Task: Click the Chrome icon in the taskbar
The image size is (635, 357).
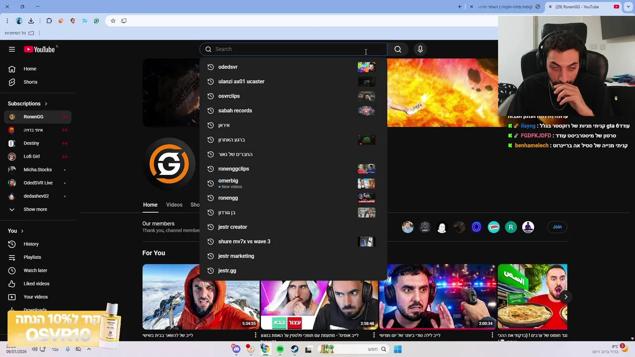Action: 265,349
